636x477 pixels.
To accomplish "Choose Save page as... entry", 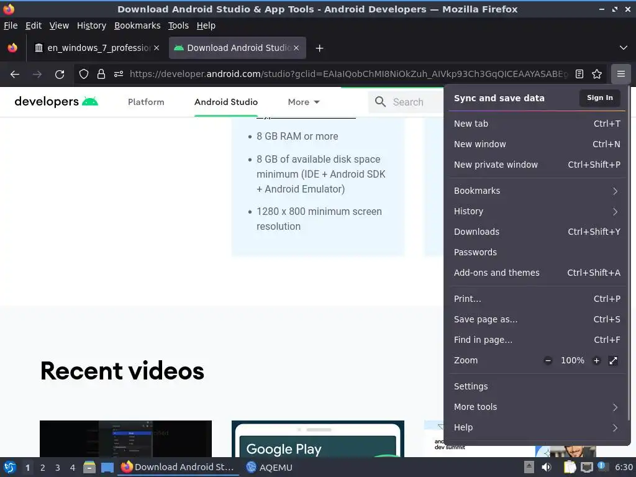I will coord(537,319).
